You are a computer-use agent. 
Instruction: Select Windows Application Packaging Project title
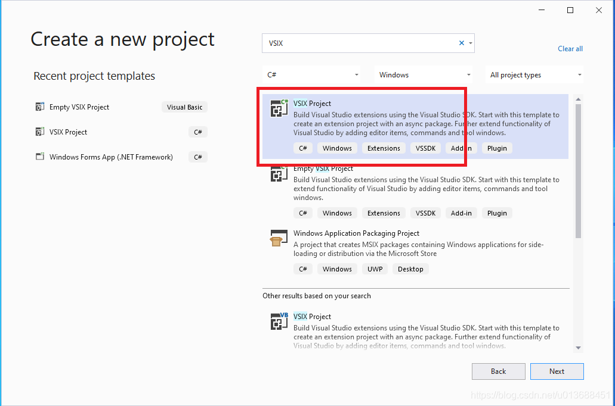pos(357,233)
